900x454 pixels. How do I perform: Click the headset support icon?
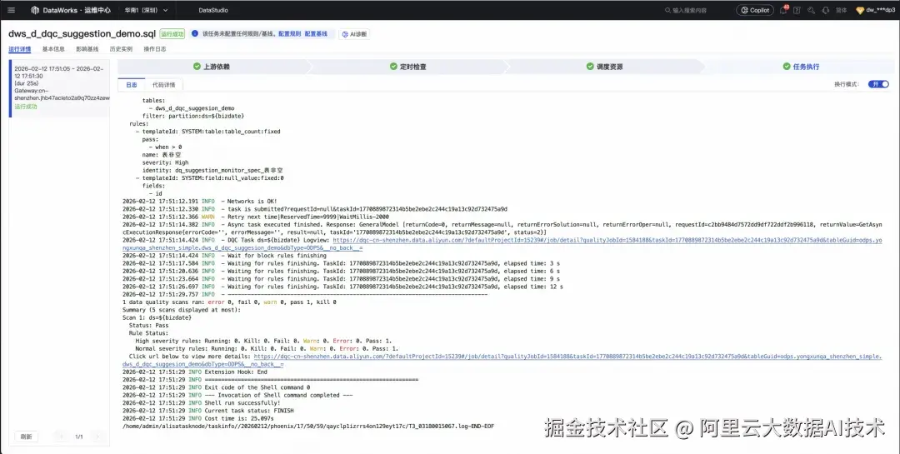point(825,10)
